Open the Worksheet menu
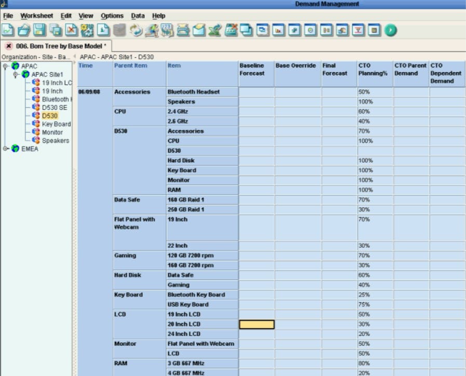The height and width of the screenshot is (376, 466). 36,16
